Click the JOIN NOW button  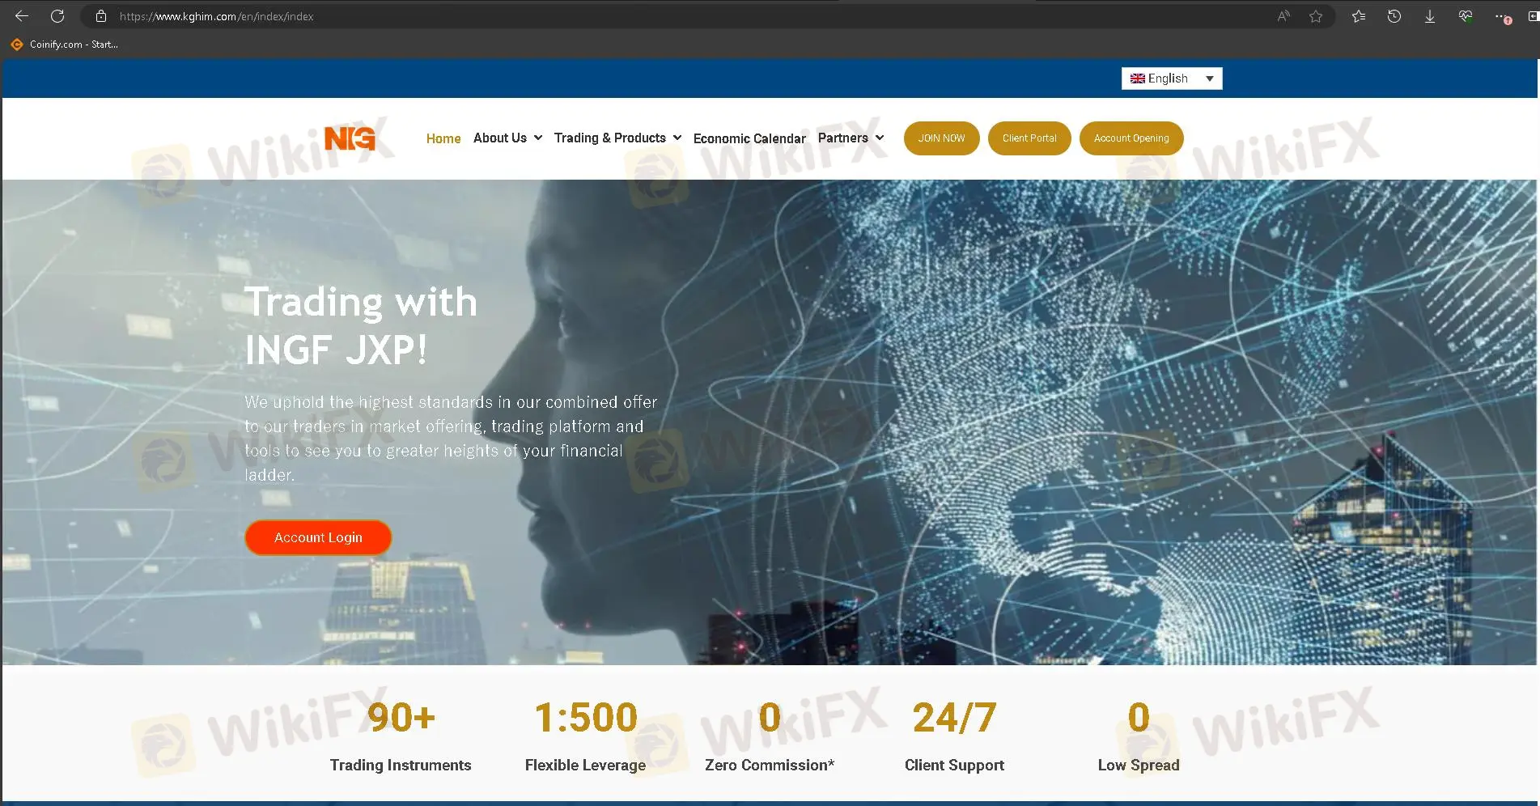click(941, 138)
